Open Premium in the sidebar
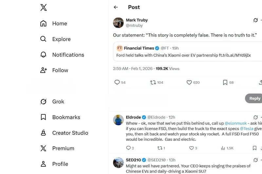Screen dimensions: 262x174 click(x=63, y=148)
